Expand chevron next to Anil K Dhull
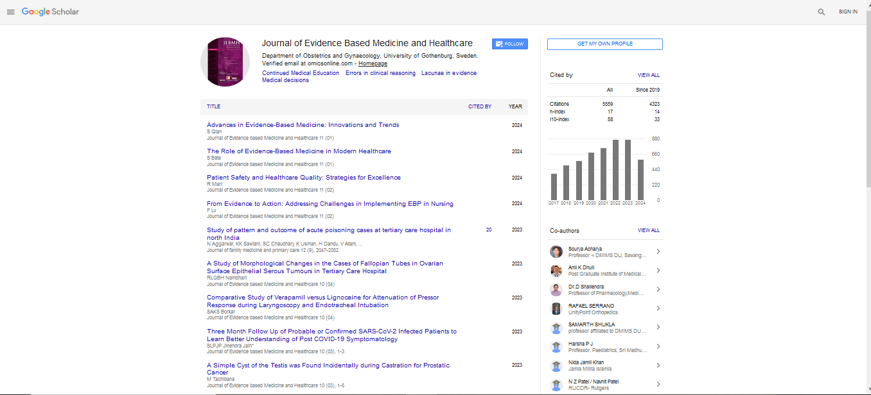 click(658, 271)
